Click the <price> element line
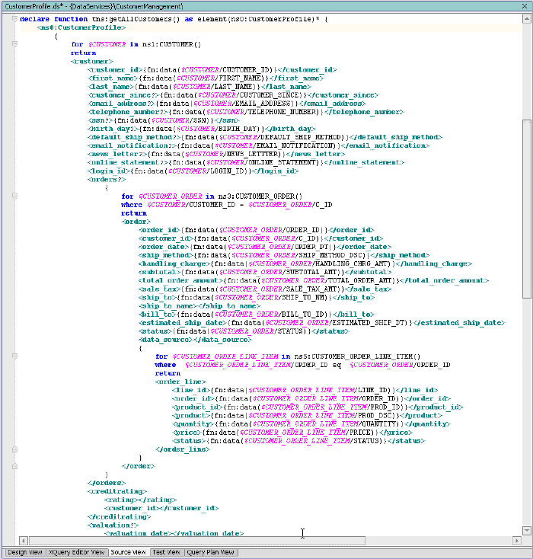The height and width of the screenshot is (559, 533). 292,433
